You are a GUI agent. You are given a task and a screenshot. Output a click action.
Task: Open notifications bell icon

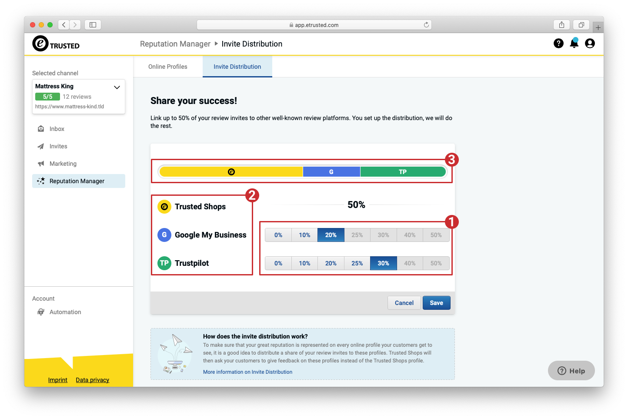point(574,43)
